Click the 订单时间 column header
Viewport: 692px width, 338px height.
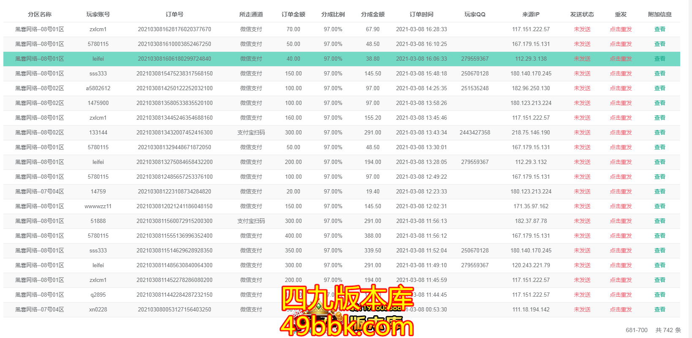421,14
